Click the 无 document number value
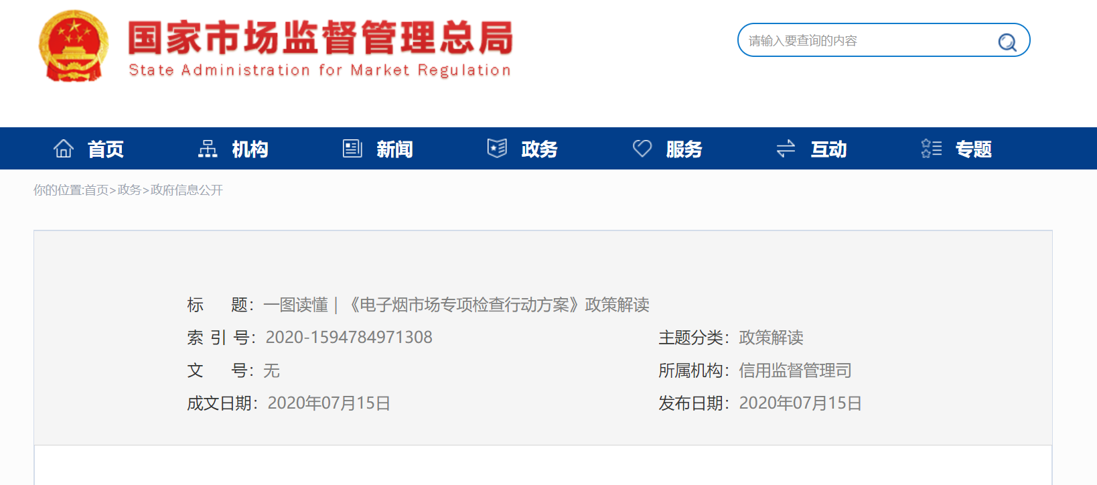 point(271,370)
